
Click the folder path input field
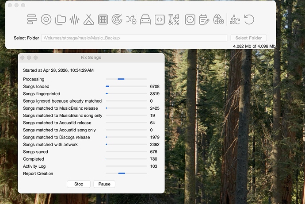click(134, 38)
